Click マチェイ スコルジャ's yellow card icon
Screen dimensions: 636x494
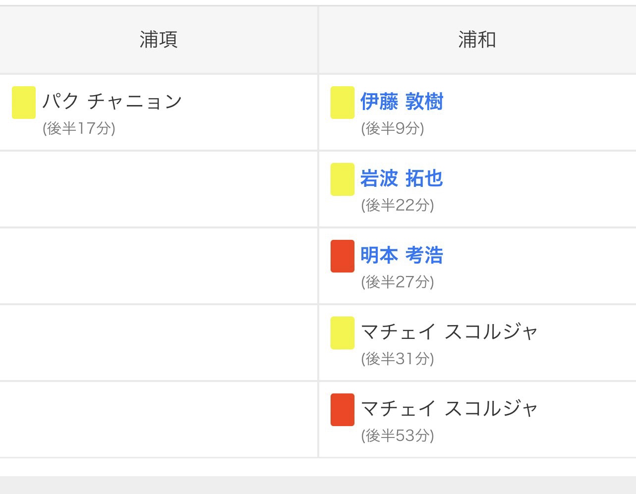343,333
